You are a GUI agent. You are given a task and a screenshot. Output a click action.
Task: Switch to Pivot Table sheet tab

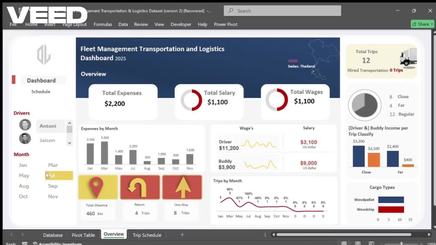(x=83, y=235)
